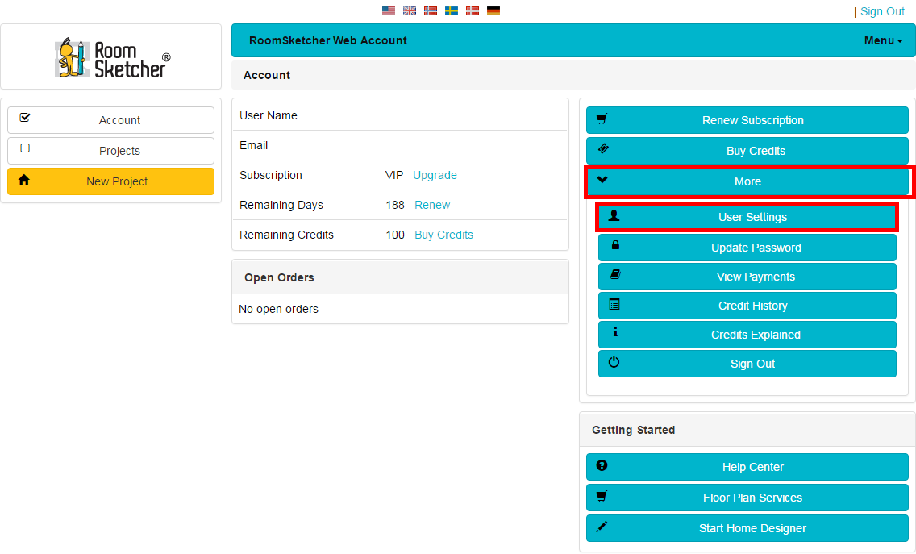Open the Projects section in the sidebar
Screen dimensions: 916x554
[x=111, y=151]
